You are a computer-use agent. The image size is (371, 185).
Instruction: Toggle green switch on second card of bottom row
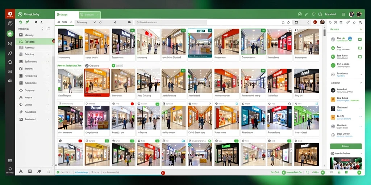[107, 141]
